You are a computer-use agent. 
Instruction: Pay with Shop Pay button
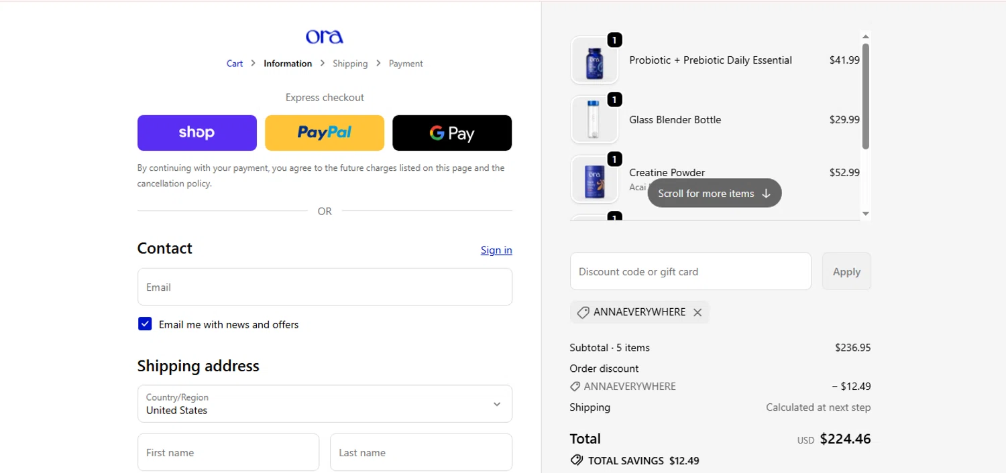197,133
